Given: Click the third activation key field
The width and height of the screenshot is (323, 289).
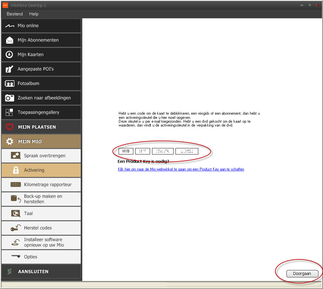Looking at the screenshot, I should (163, 151).
